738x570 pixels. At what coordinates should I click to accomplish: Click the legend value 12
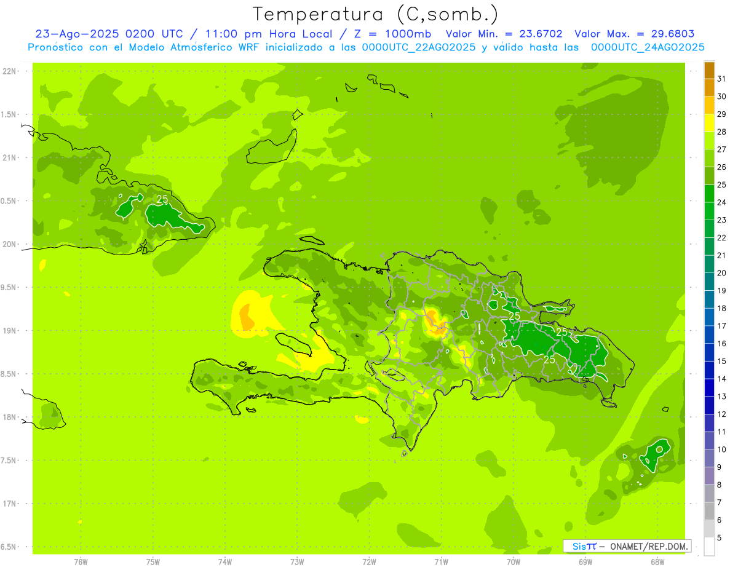coord(722,414)
